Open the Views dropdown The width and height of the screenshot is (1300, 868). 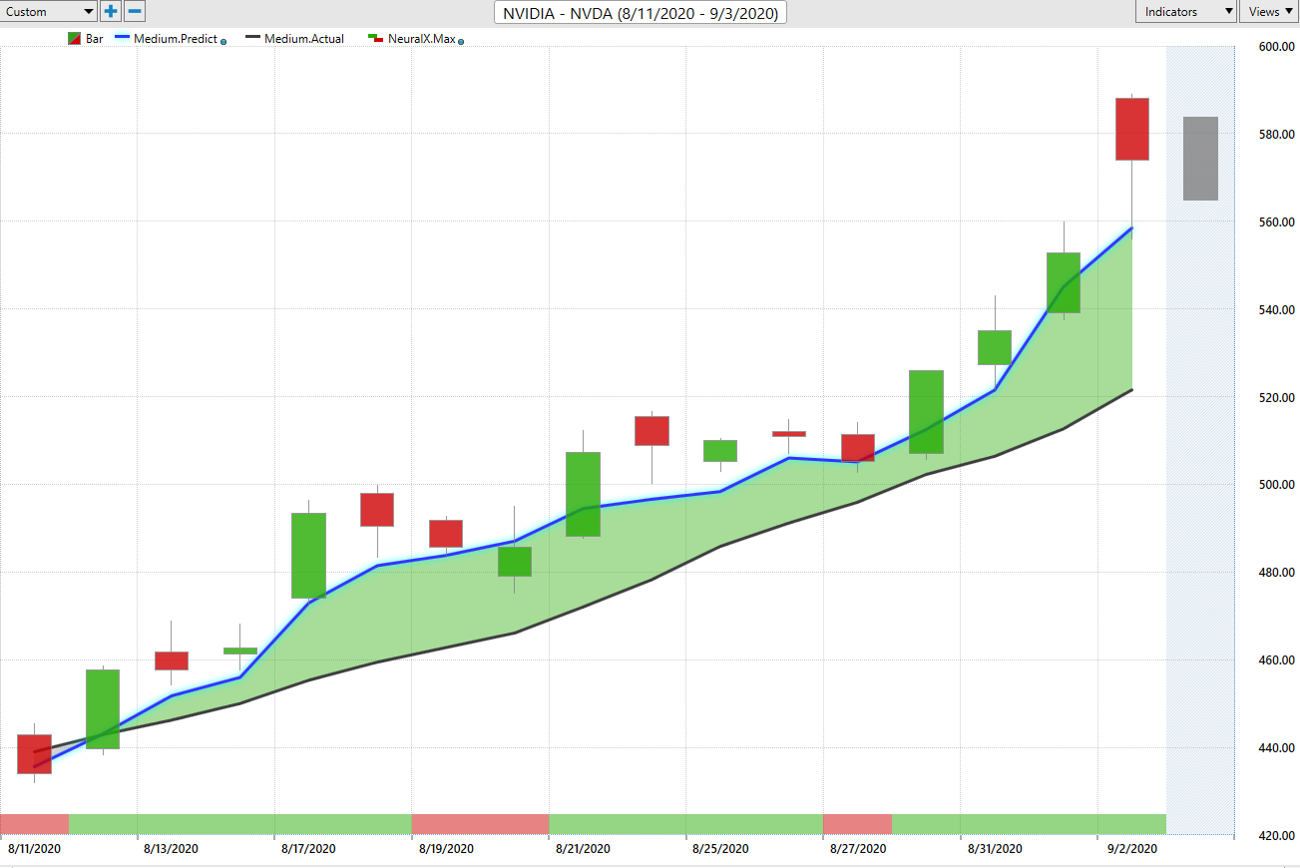(1270, 12)
